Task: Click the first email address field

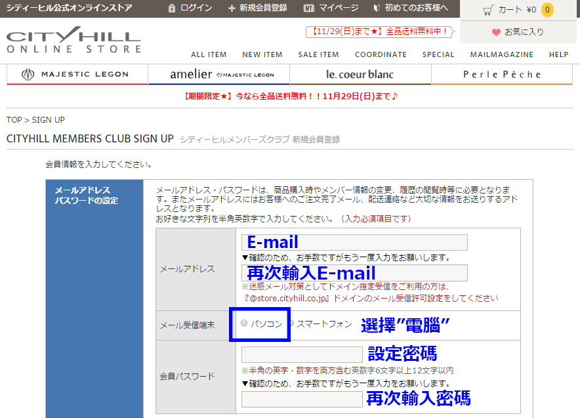Action: click(x=354, y=242)
